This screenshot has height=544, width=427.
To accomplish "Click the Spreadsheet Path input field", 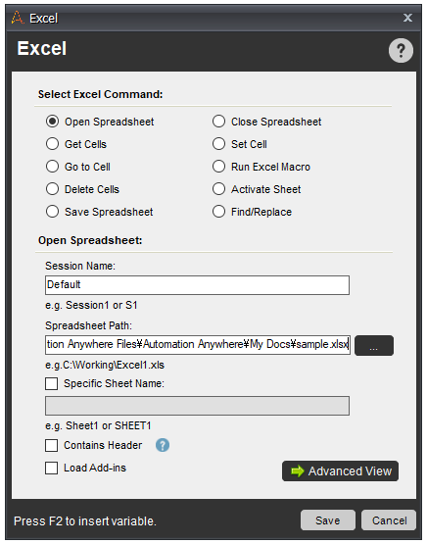I will click(x=198, y=345).
